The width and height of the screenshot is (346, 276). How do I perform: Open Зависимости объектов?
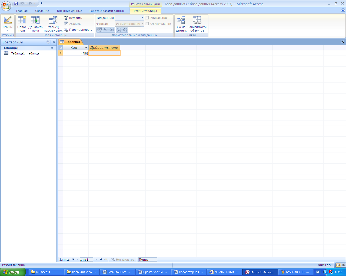tap(197, 24)
